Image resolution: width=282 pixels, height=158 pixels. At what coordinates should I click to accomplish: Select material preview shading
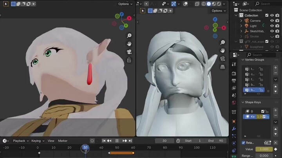tap(214, 4)
